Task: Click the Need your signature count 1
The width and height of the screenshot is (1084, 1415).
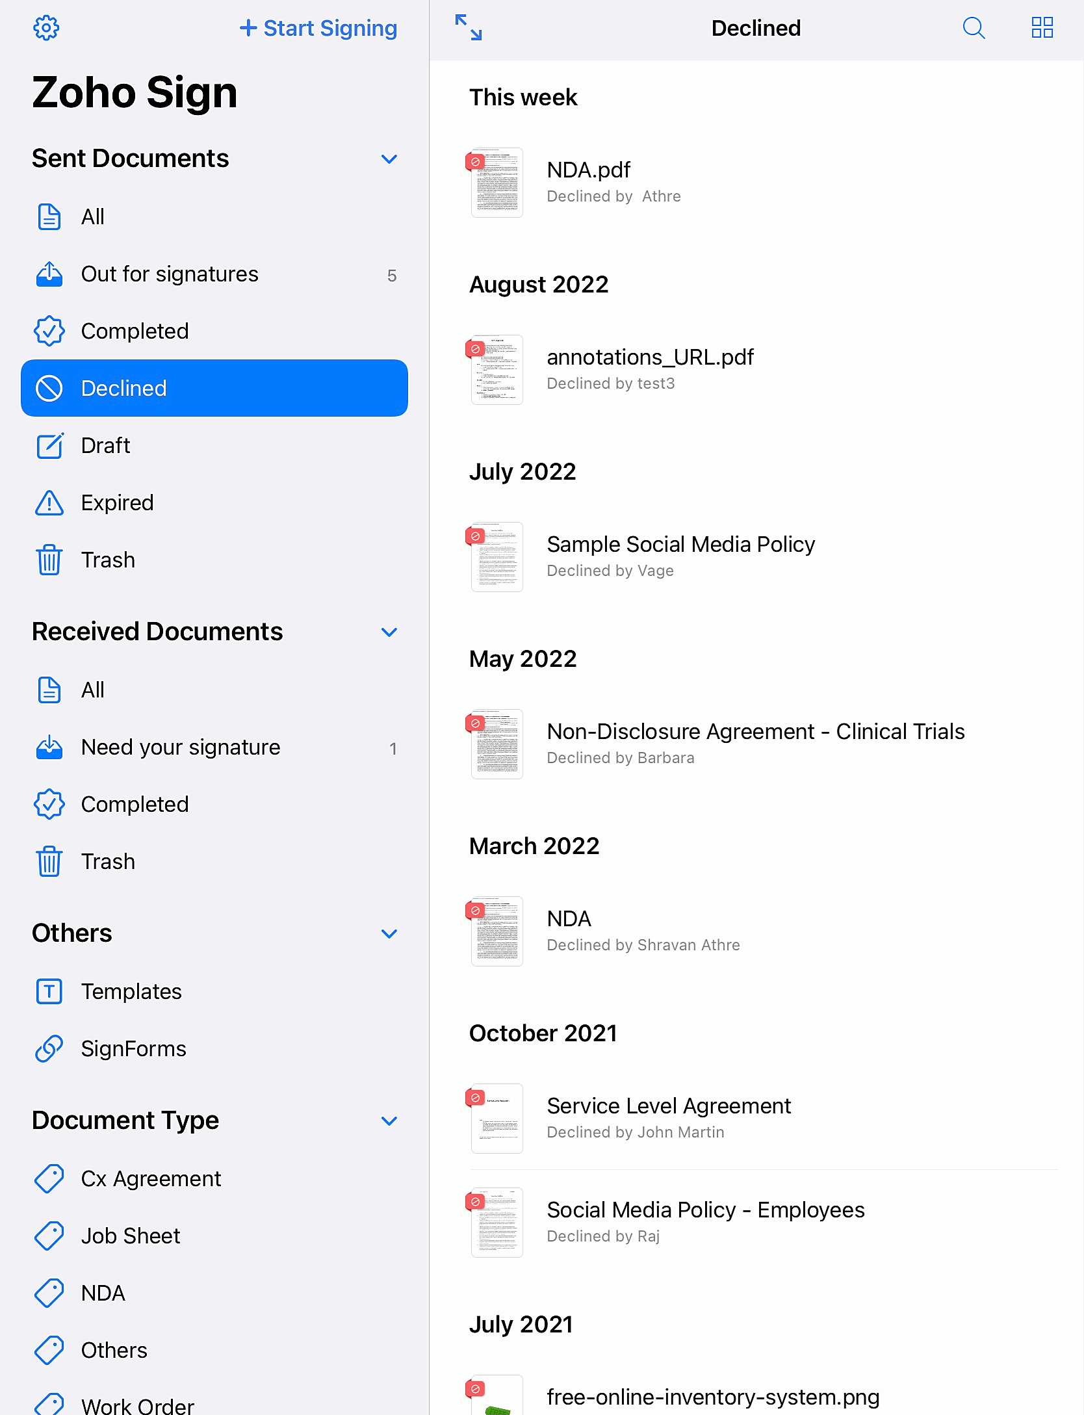Action: tap(393, 749)
